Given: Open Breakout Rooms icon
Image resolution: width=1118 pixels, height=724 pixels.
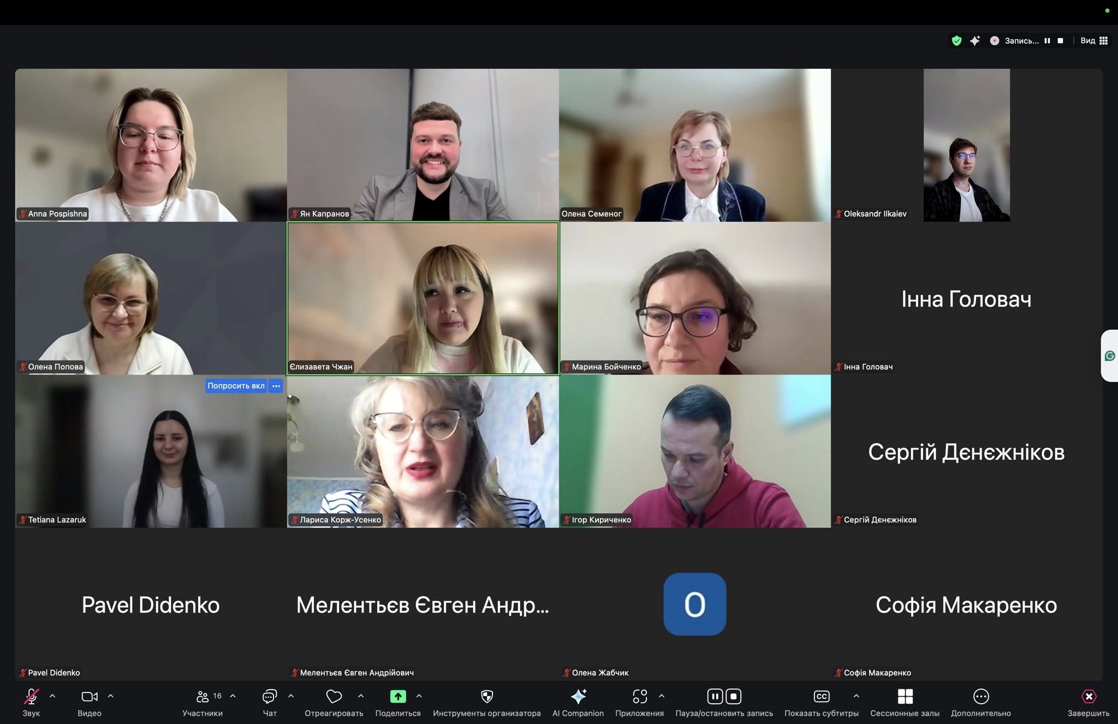Looking at the screenshot, I should click(905, 697).
